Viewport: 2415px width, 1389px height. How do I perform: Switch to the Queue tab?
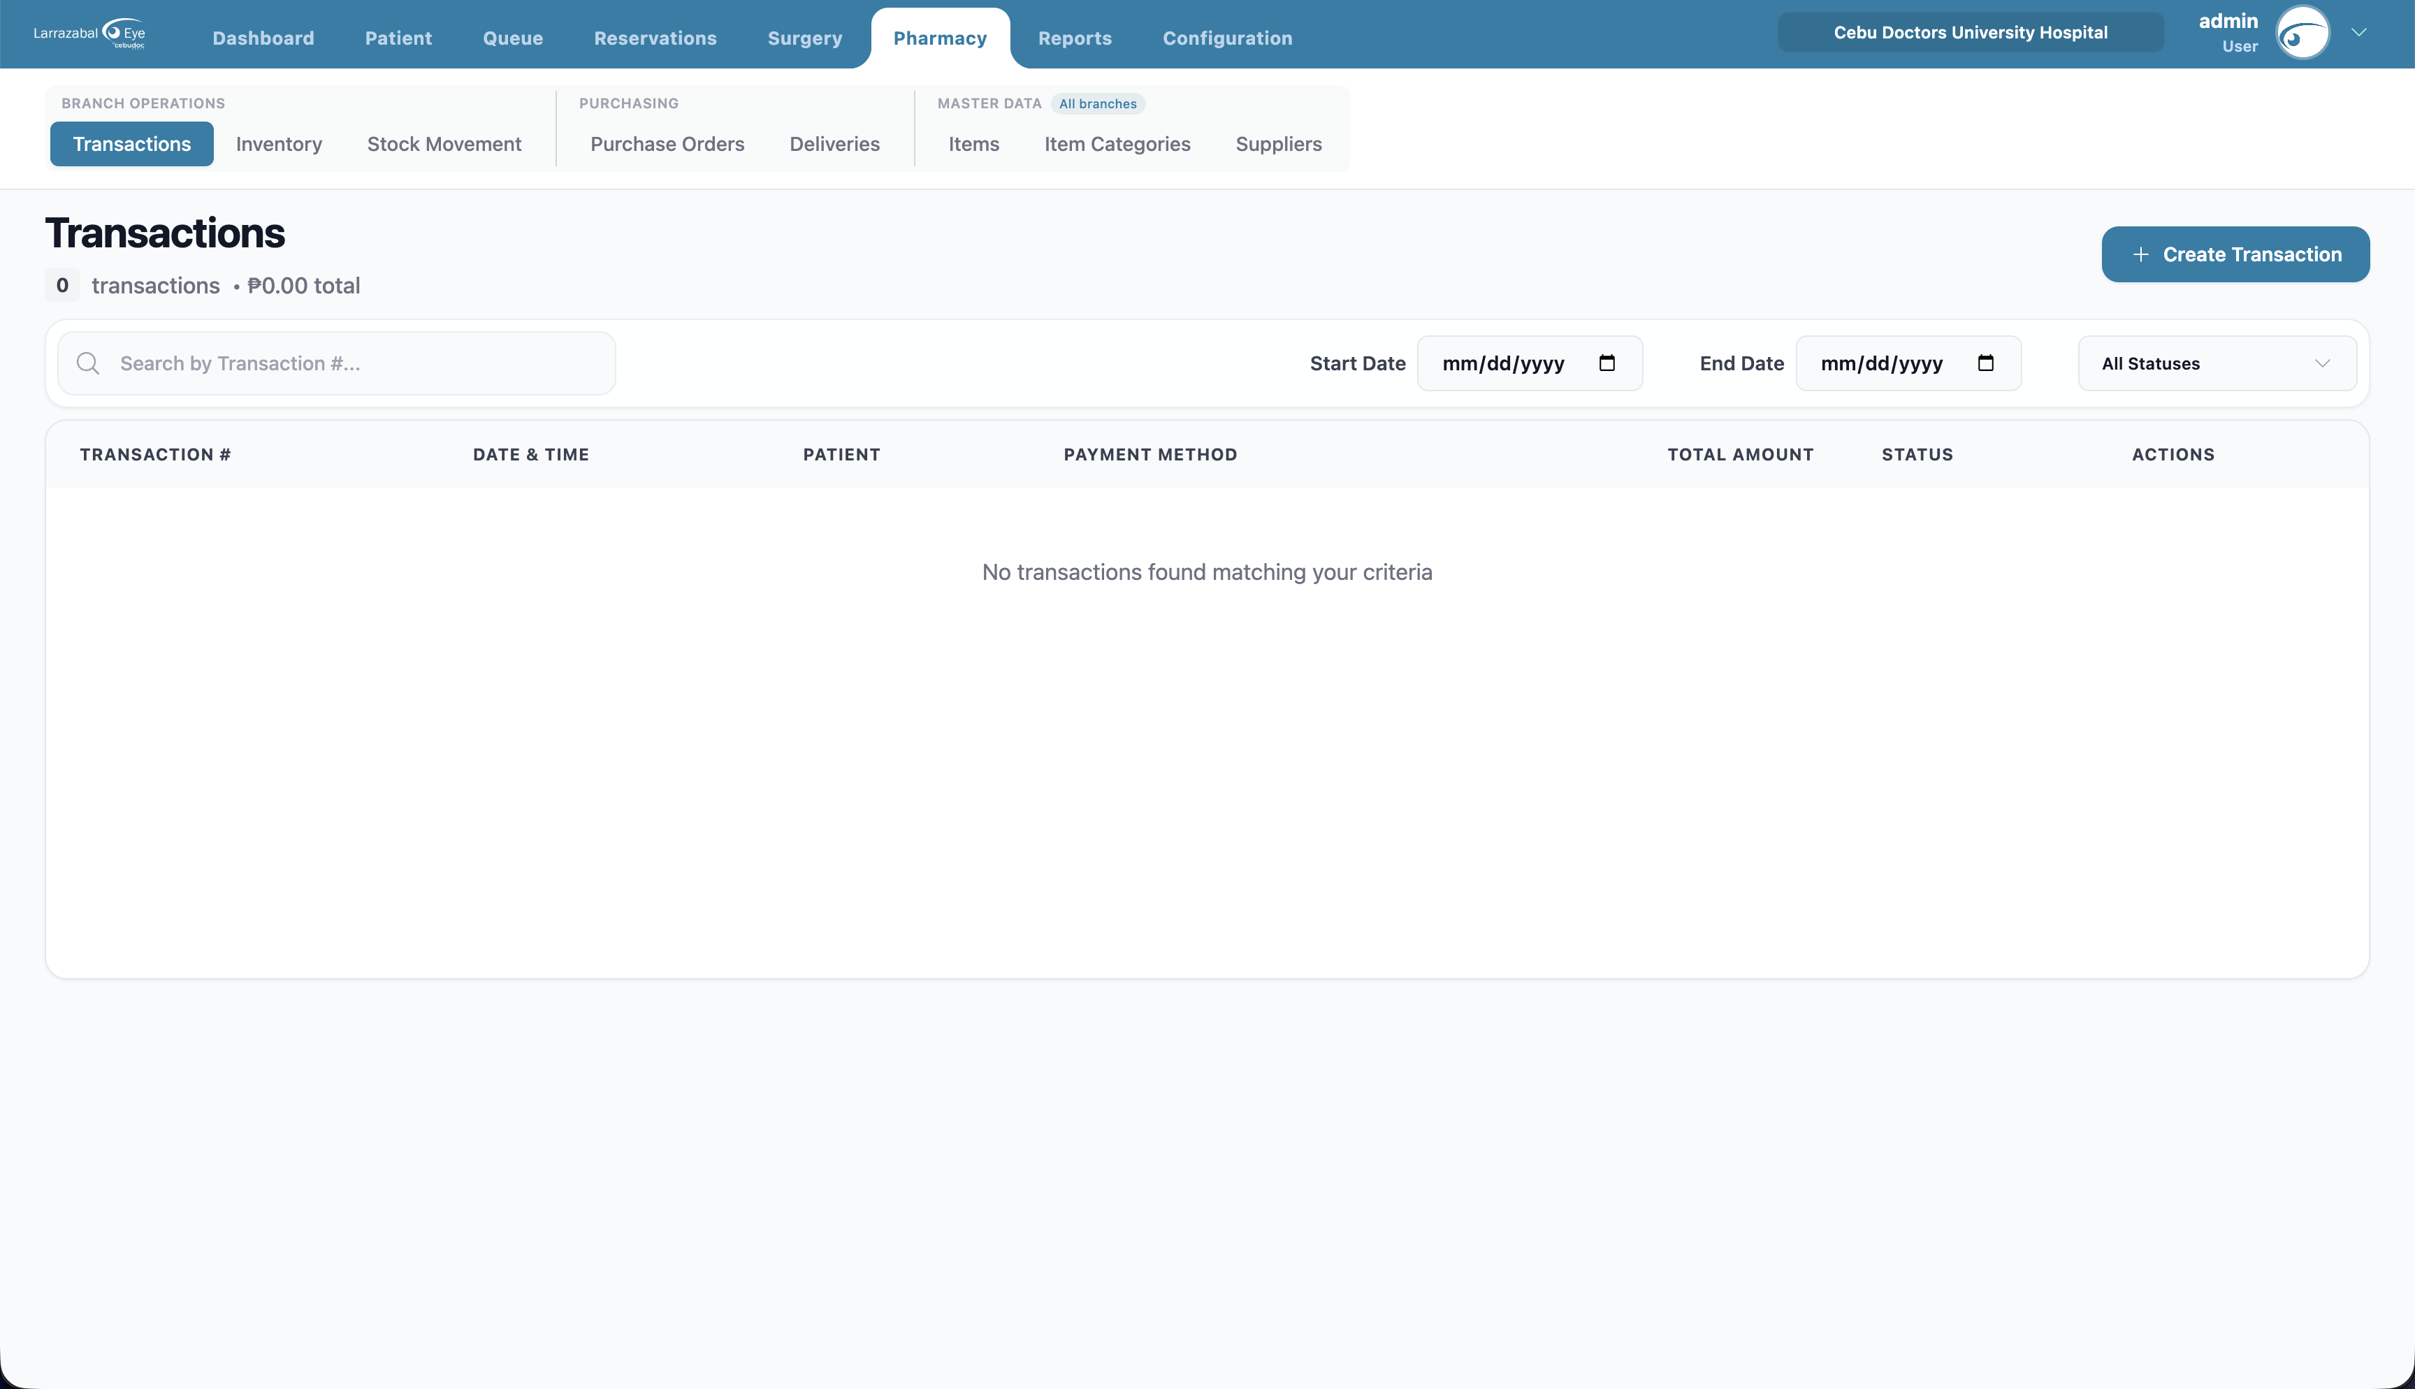pyautogui.click(x=513, y=38)
